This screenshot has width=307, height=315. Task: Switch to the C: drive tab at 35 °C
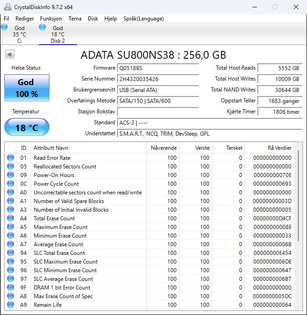[x=20, y=34]
